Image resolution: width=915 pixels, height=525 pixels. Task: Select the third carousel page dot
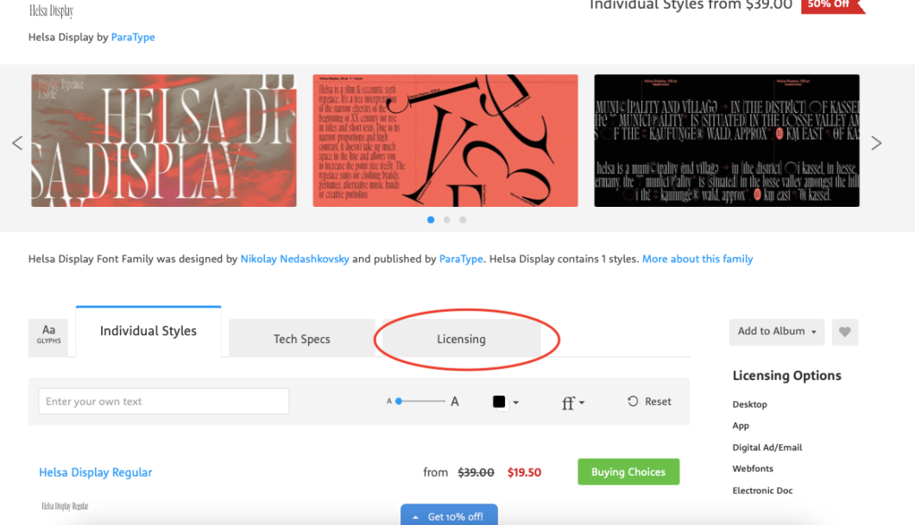463,220
